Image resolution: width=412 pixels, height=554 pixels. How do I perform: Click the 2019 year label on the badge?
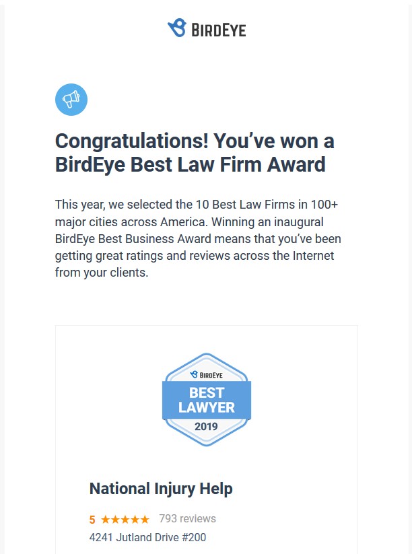[x=207, y=427]
